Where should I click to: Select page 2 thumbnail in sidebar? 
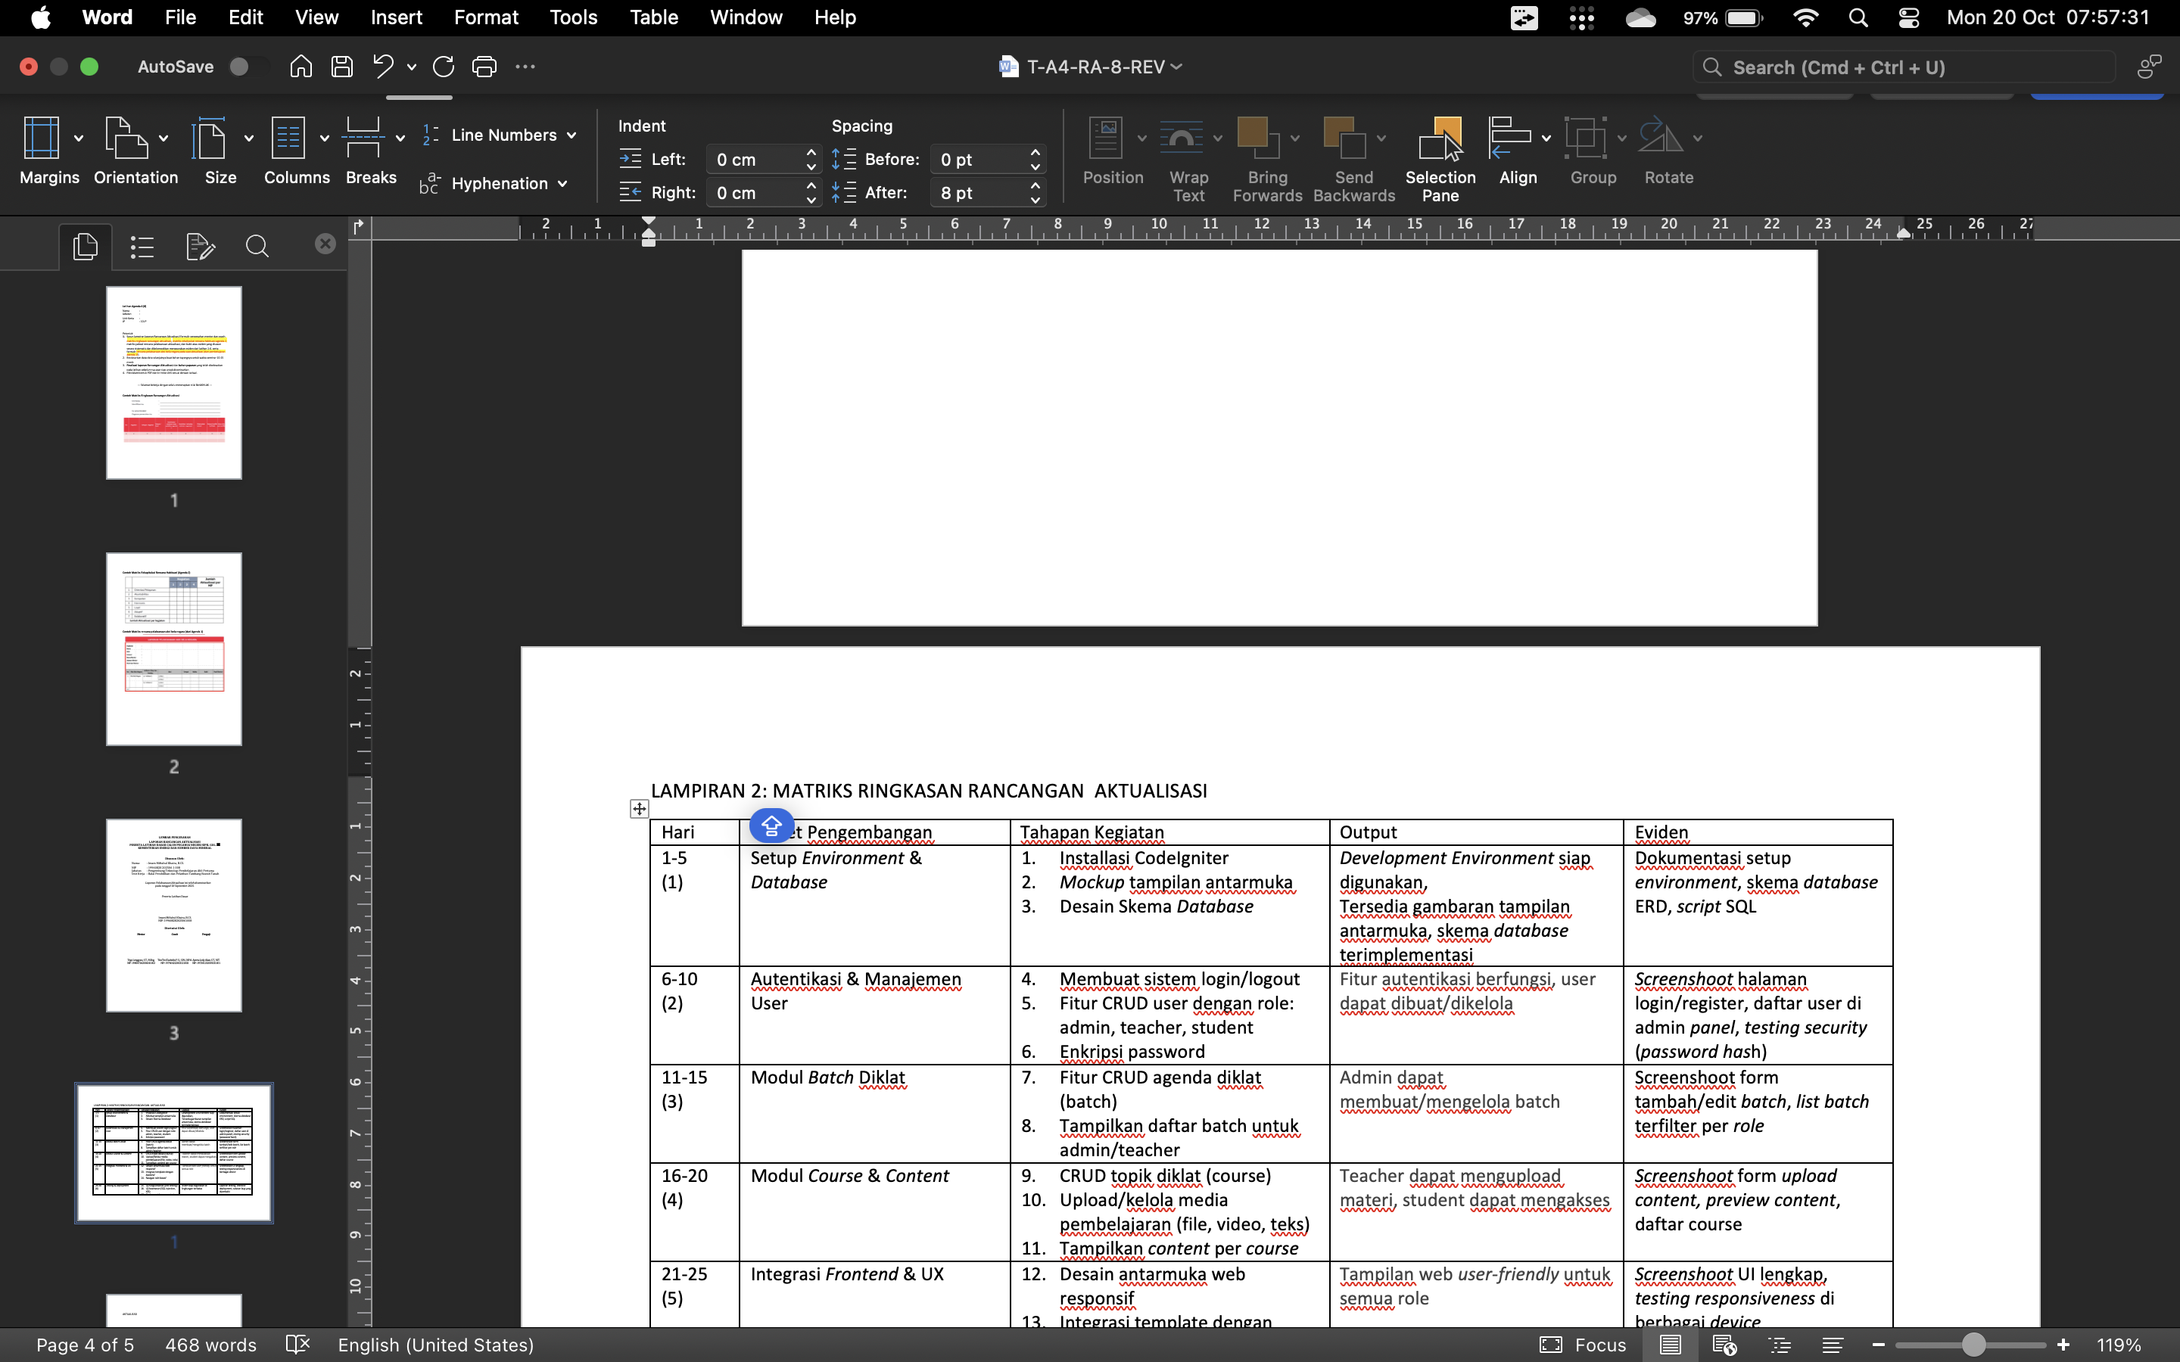(x=174, y=648)
